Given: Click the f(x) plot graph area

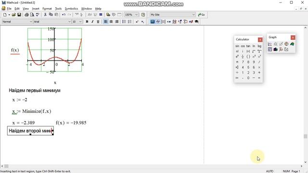Looking at the screenshot, I should click(x=54, y=50).
